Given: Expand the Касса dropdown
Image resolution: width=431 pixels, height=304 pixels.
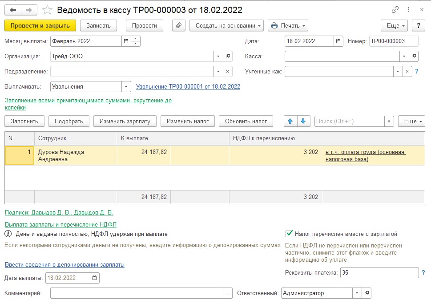Looking at the screenshot, I should pos(404,57).
